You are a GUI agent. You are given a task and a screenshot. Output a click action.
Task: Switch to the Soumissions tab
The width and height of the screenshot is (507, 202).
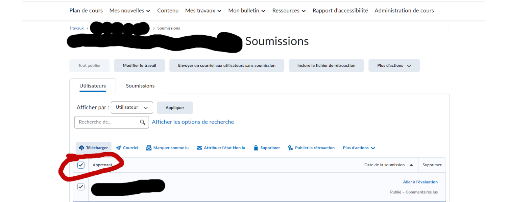[140, 86]
